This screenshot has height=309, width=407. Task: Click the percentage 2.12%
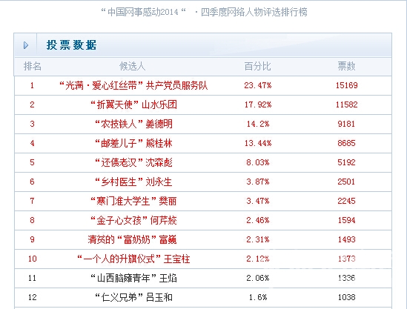point(258,259)
